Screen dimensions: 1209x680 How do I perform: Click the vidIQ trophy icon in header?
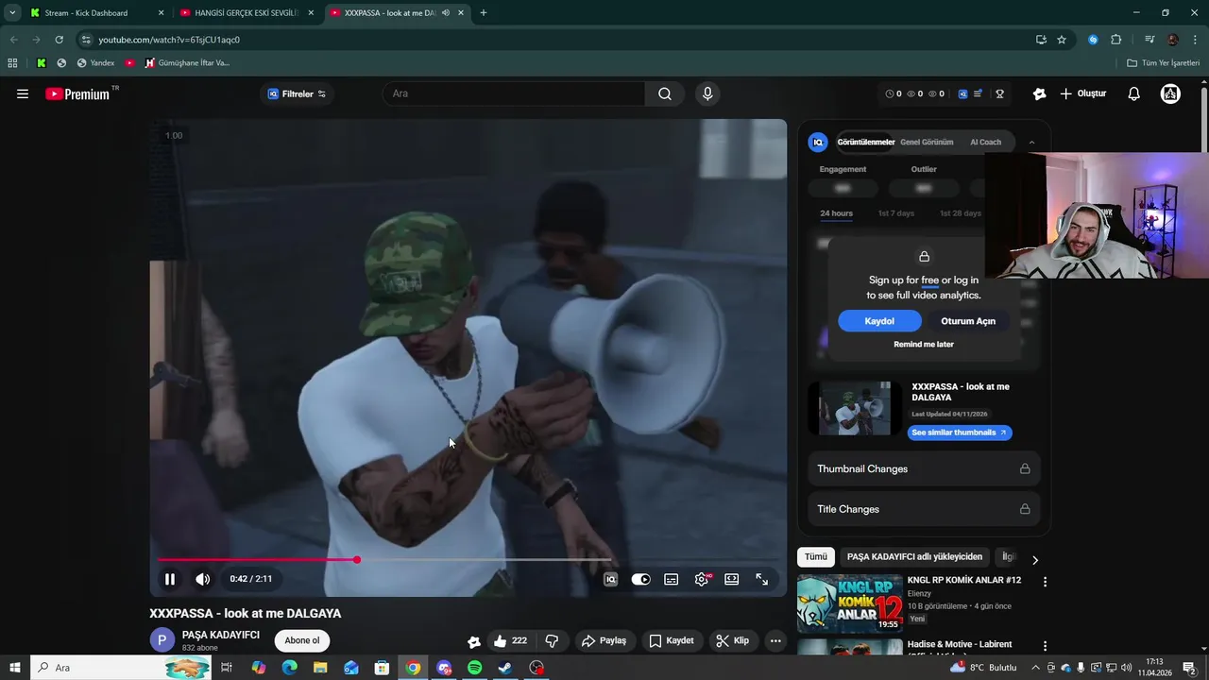999,93
